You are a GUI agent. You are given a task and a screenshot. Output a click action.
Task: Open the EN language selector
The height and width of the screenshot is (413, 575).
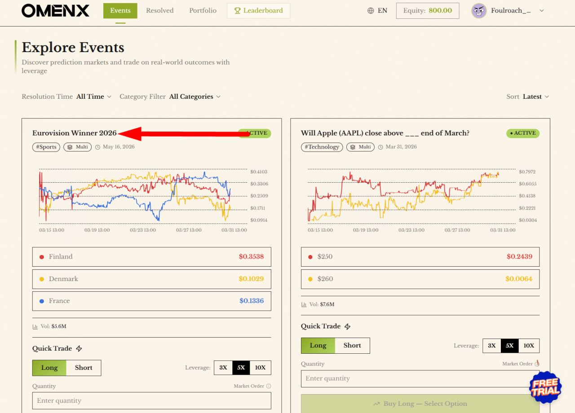[x=377, y=11]
